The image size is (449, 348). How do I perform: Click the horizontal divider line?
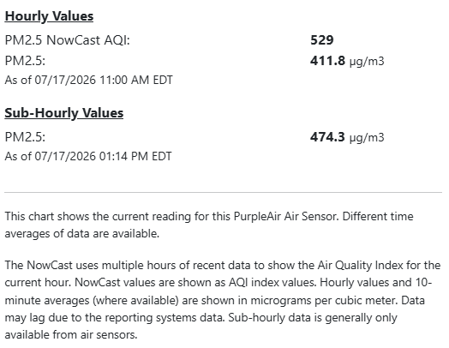224,193
